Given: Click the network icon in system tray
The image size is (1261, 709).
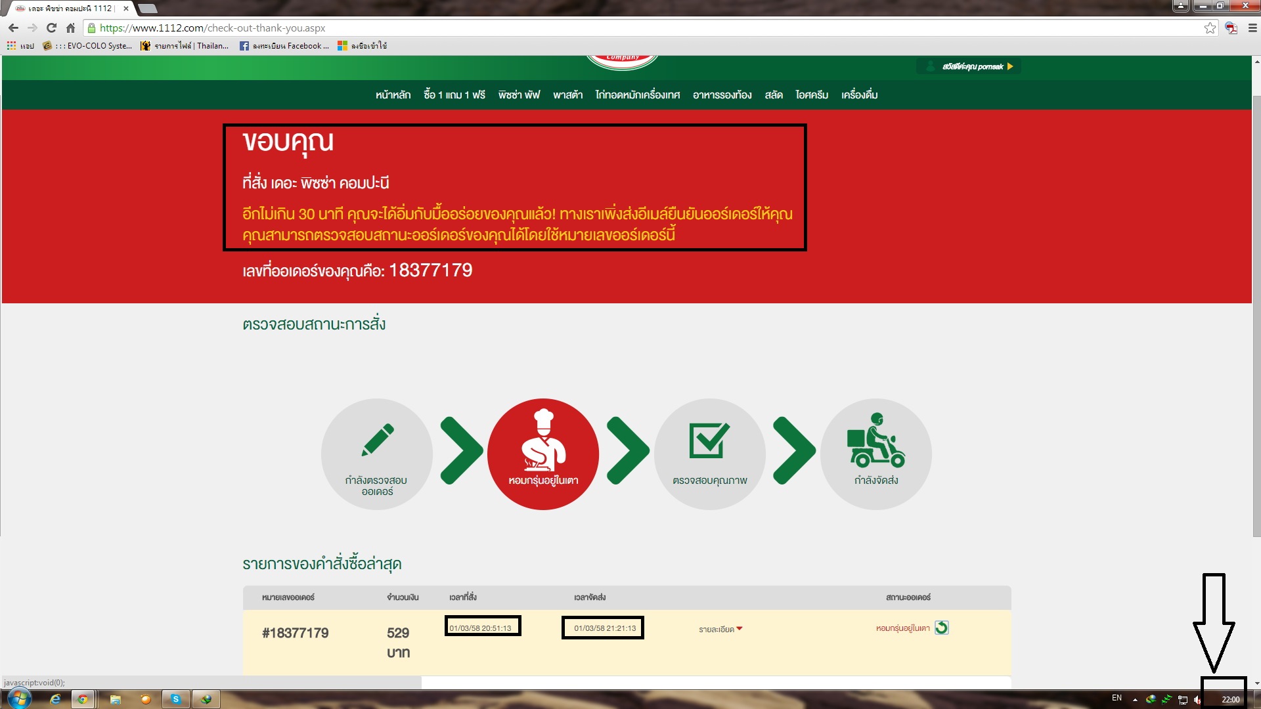Looking at the screenshot, I should 1183,700.
